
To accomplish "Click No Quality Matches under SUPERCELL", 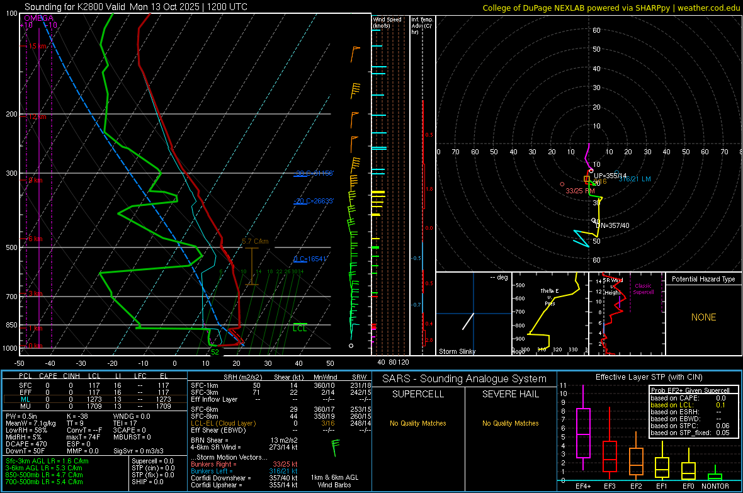I will coord(418,423).
